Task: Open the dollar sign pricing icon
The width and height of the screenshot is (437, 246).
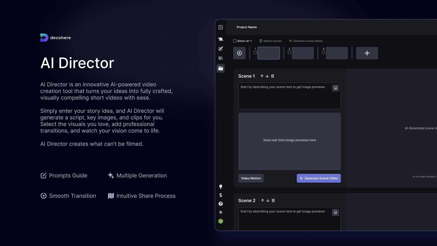Action: 221,195
